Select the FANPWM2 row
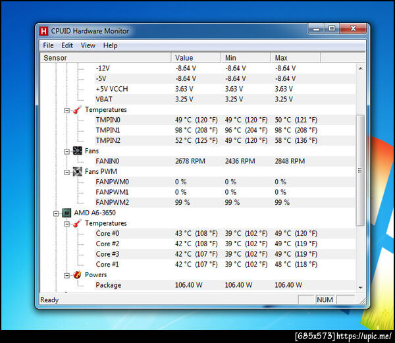This screenshot has height=343, width=395. [x=225, y=203]
